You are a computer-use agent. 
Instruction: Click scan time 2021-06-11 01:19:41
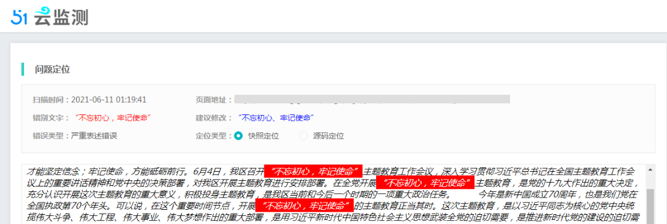point(109,100)
